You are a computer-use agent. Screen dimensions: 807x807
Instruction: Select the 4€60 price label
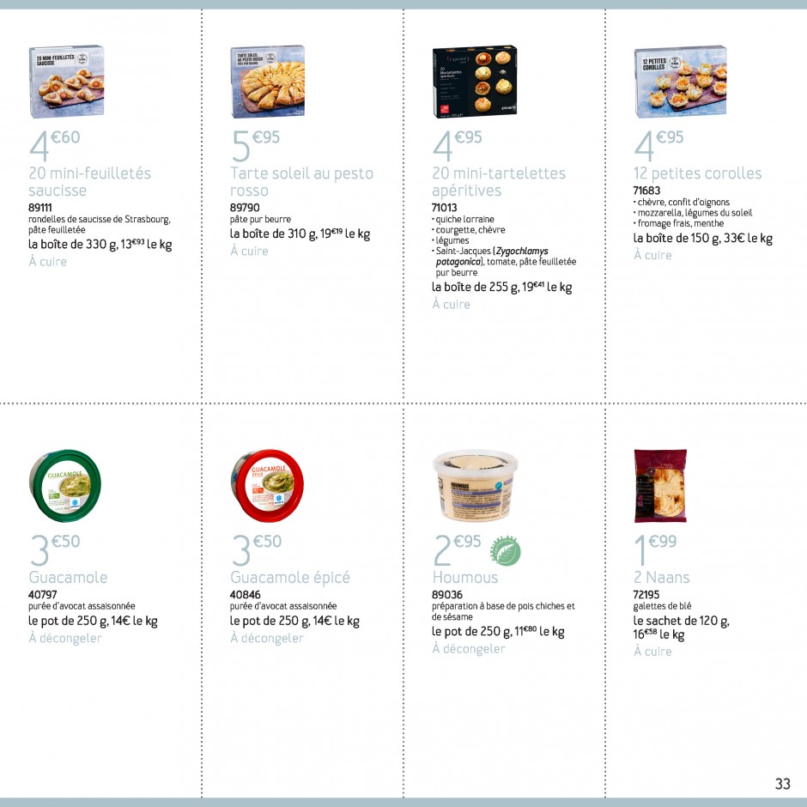point(55,145)
